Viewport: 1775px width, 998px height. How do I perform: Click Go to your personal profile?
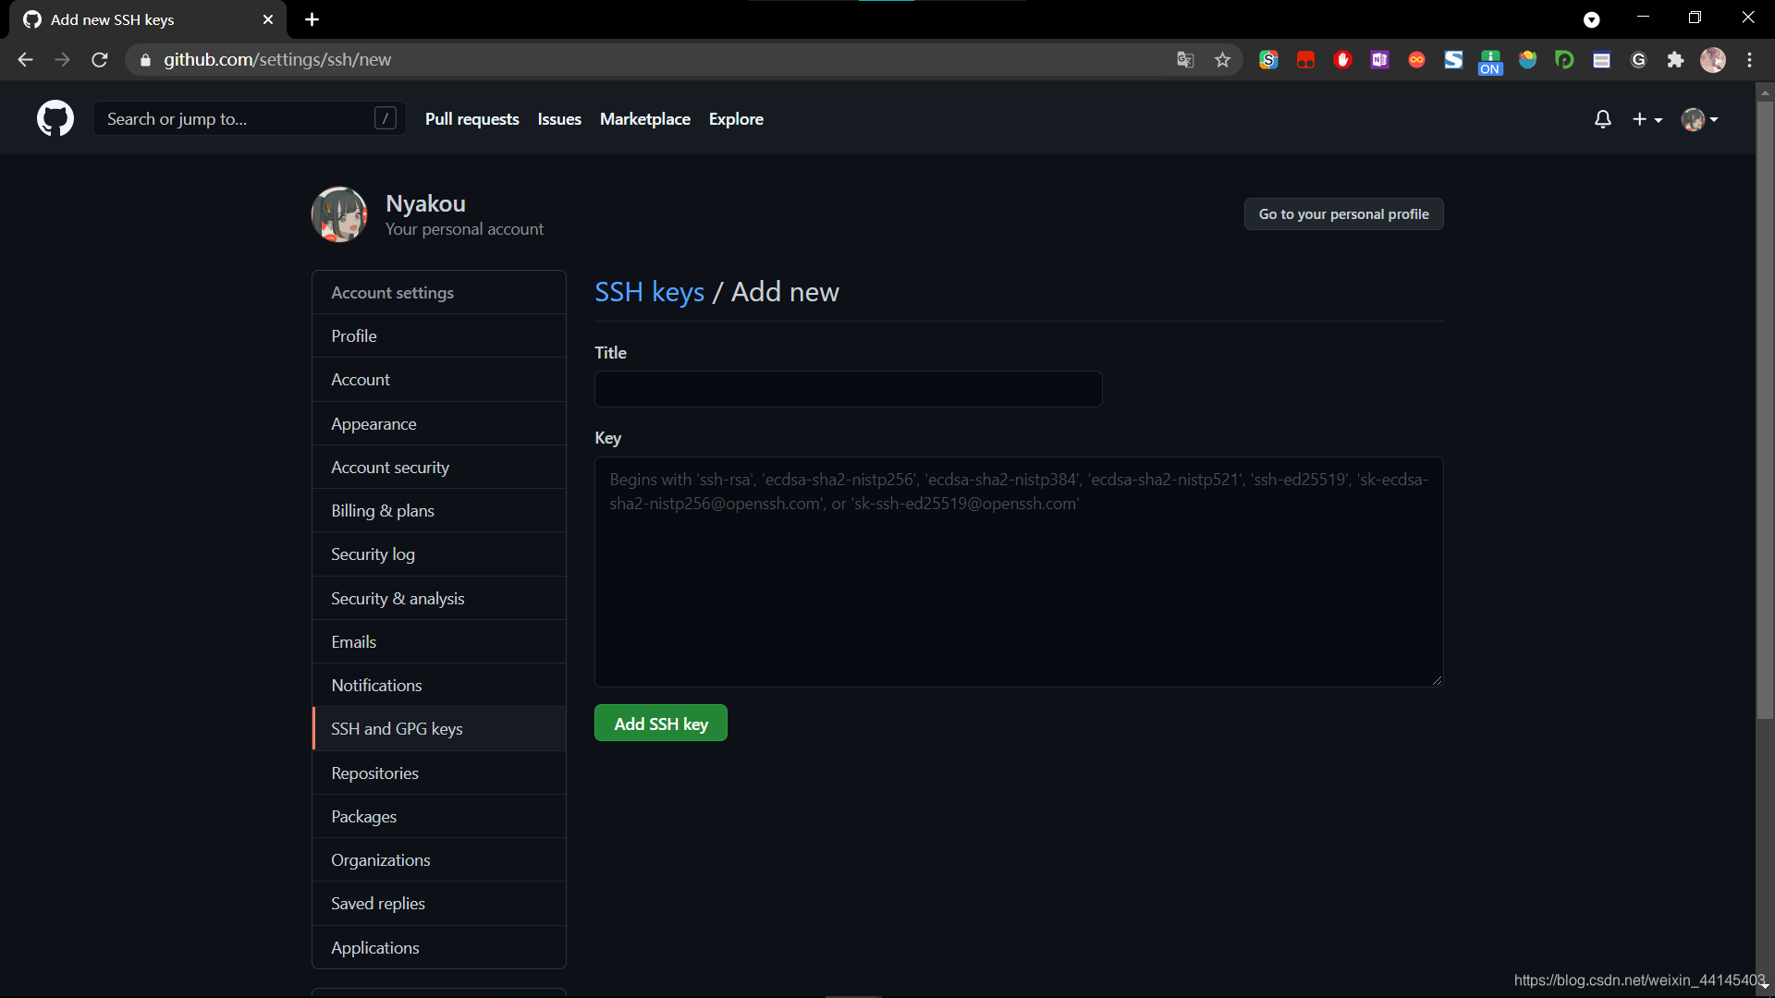1342,214
